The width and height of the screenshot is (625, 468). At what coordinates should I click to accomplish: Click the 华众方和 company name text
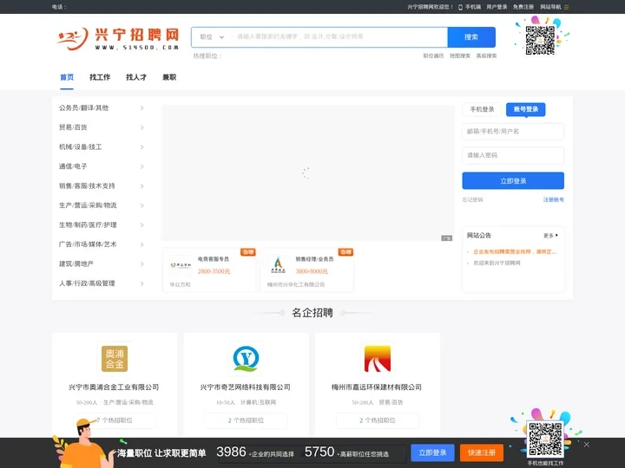coord(181,284)
